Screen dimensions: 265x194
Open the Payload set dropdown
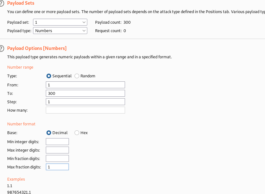click(x=60, y=22)
